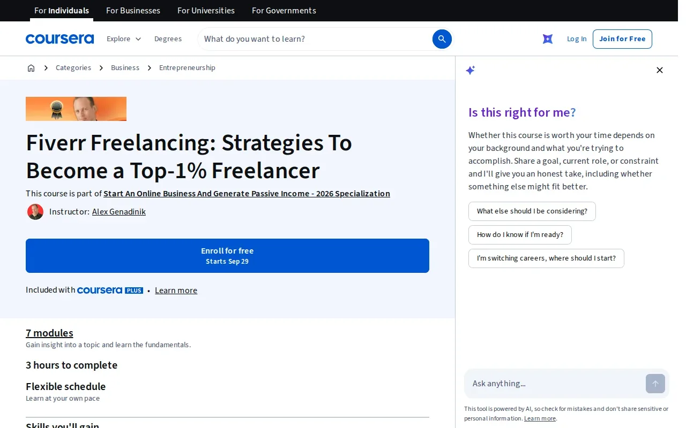Click the send arrow button in chat
The height and width of the screenshot is (428, 686).
click(655, 384)
